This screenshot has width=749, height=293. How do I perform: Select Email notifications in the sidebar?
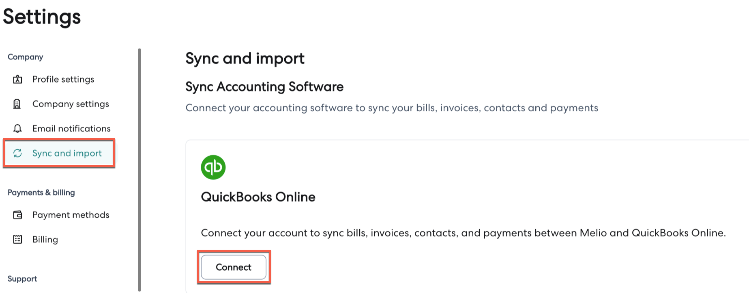[x=71, y=129]
